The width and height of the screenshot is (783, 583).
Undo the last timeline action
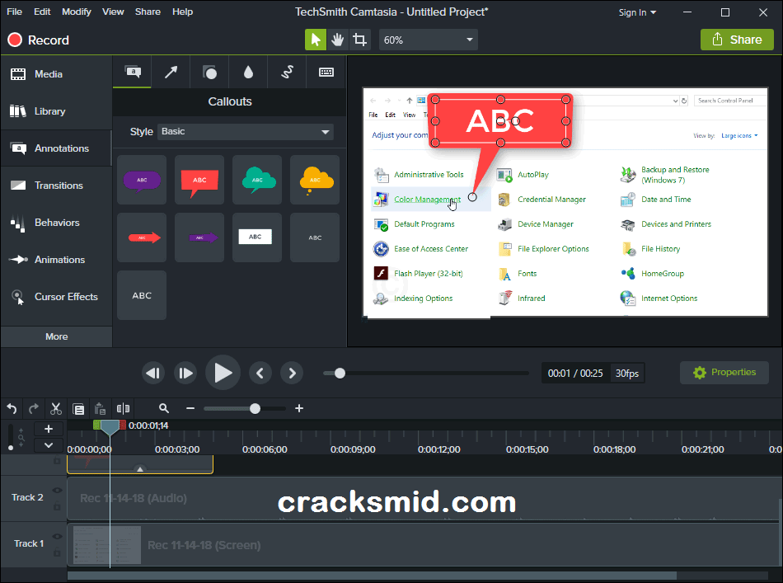point(12,409)
